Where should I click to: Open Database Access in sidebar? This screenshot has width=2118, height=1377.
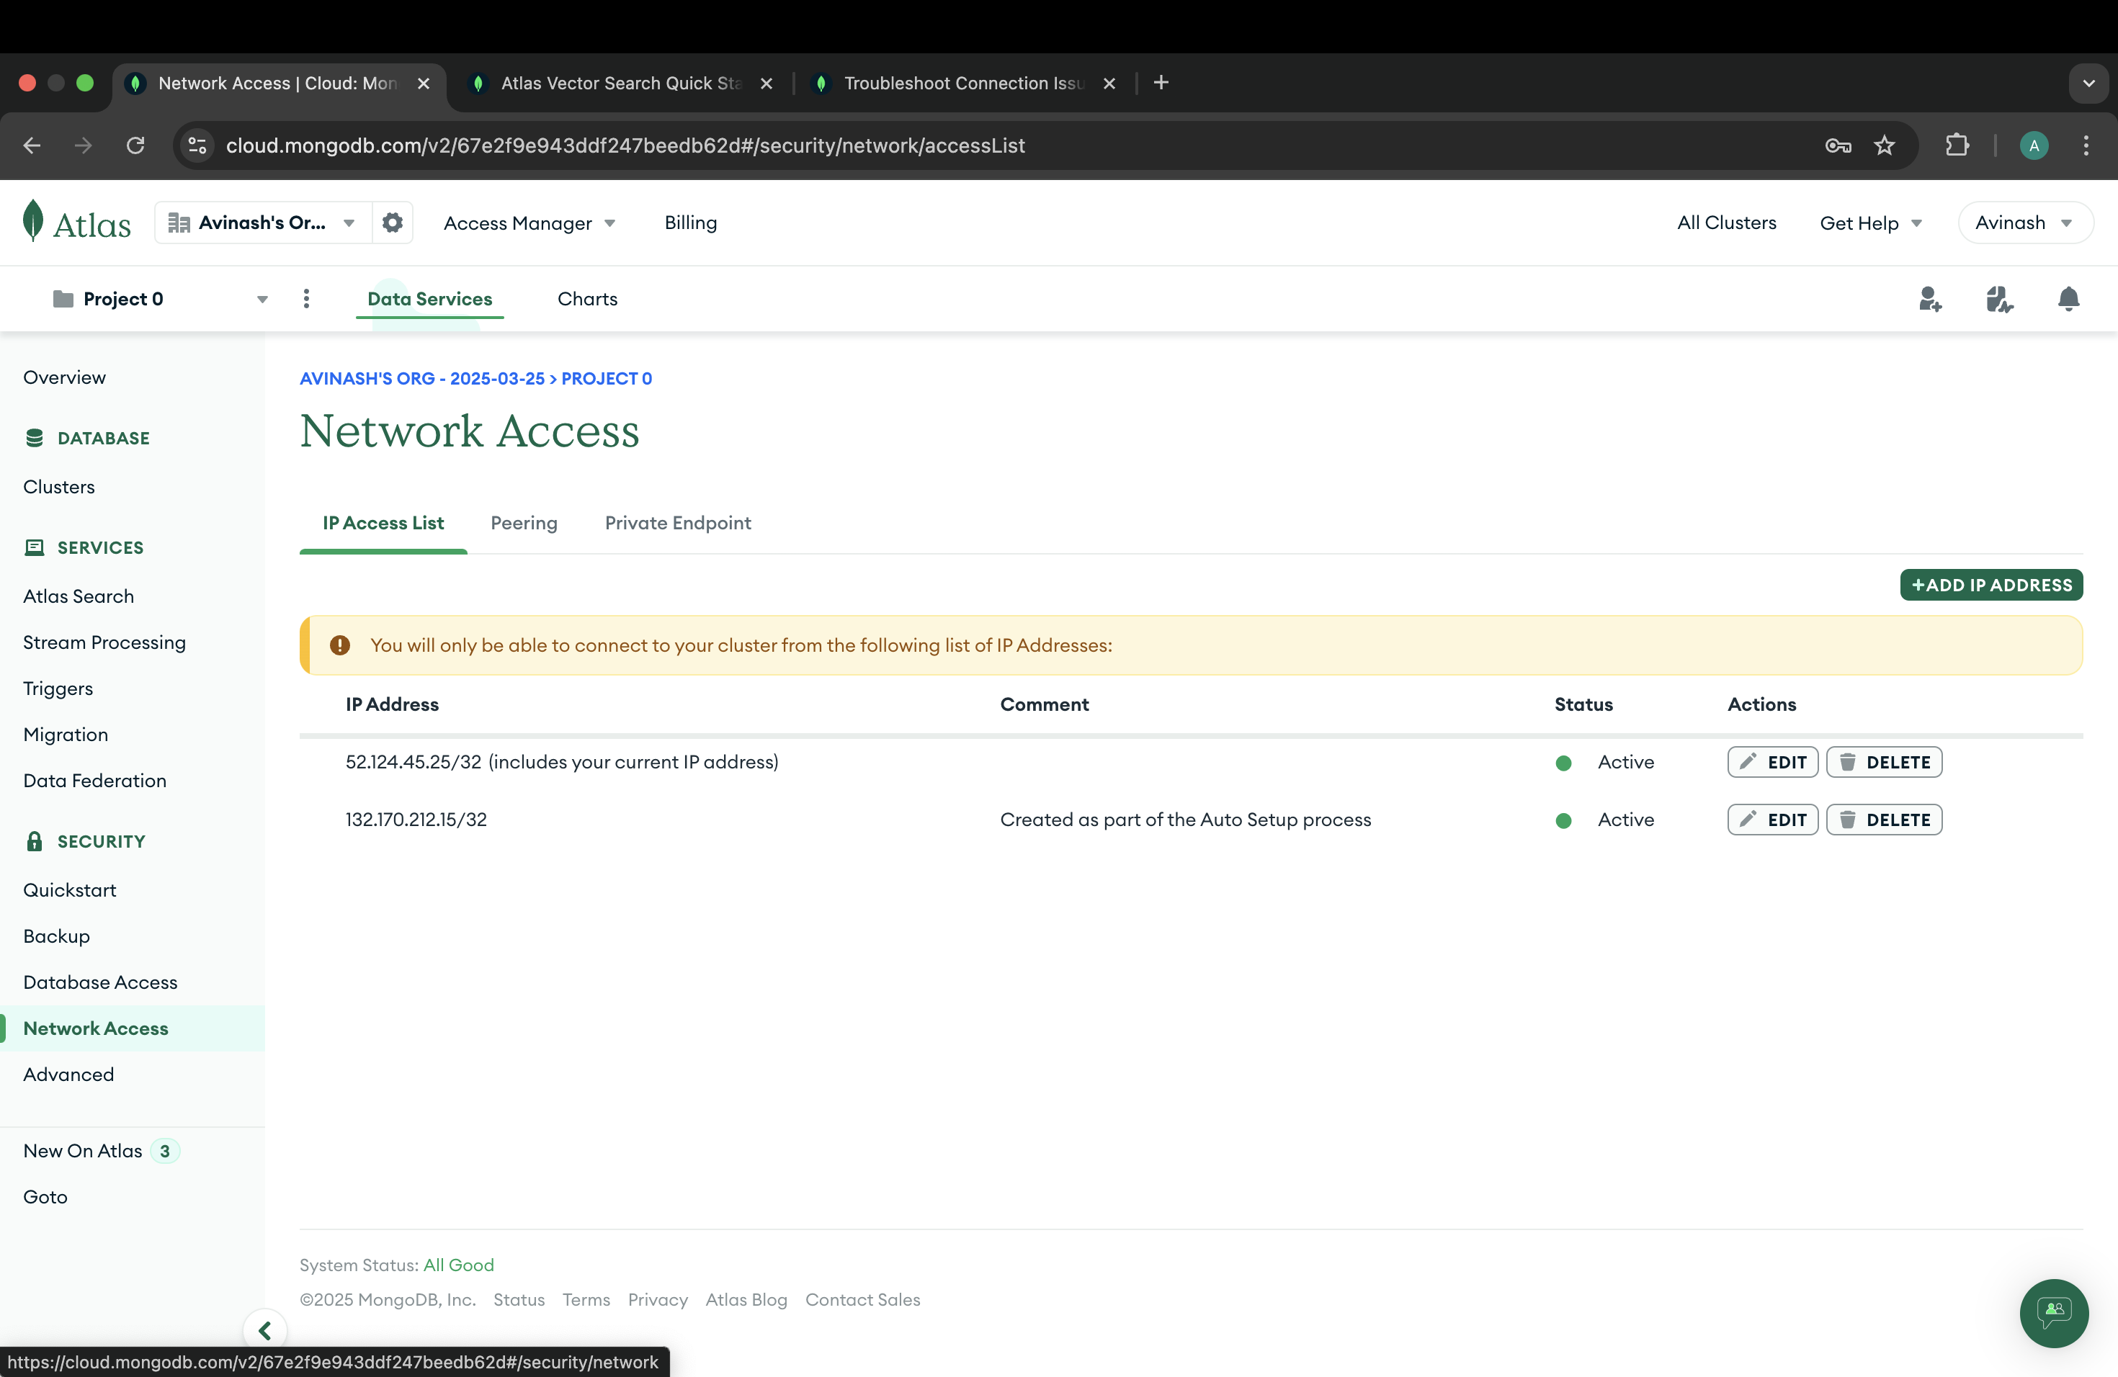[99, 982]
